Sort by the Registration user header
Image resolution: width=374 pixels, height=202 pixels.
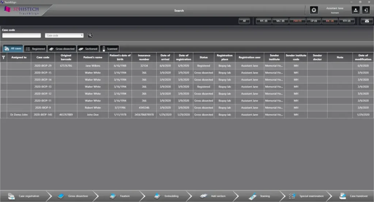[x=249, y=57]
